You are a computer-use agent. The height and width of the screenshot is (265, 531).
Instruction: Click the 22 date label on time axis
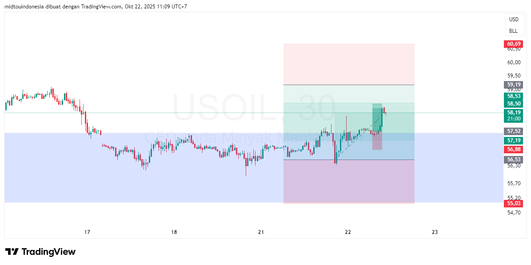point(348,232)
